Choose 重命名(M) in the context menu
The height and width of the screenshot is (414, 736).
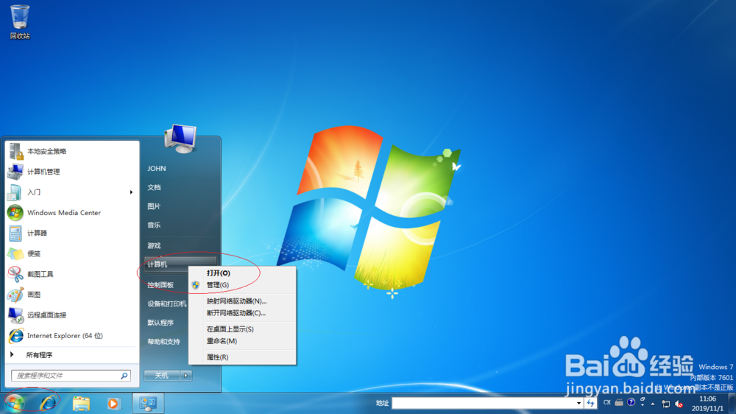coord(242,341)
